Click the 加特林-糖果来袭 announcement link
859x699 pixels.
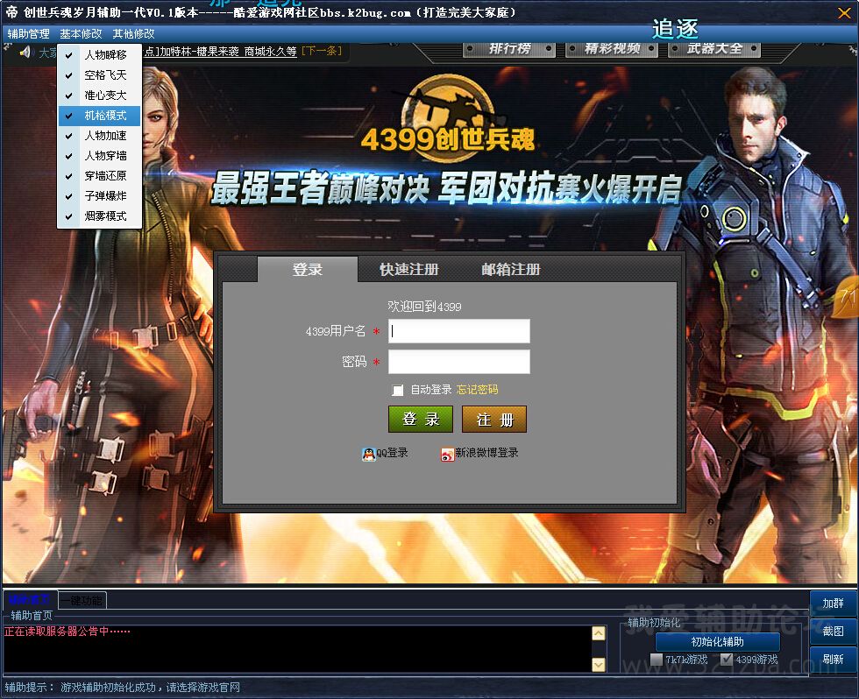click(220, 52)
